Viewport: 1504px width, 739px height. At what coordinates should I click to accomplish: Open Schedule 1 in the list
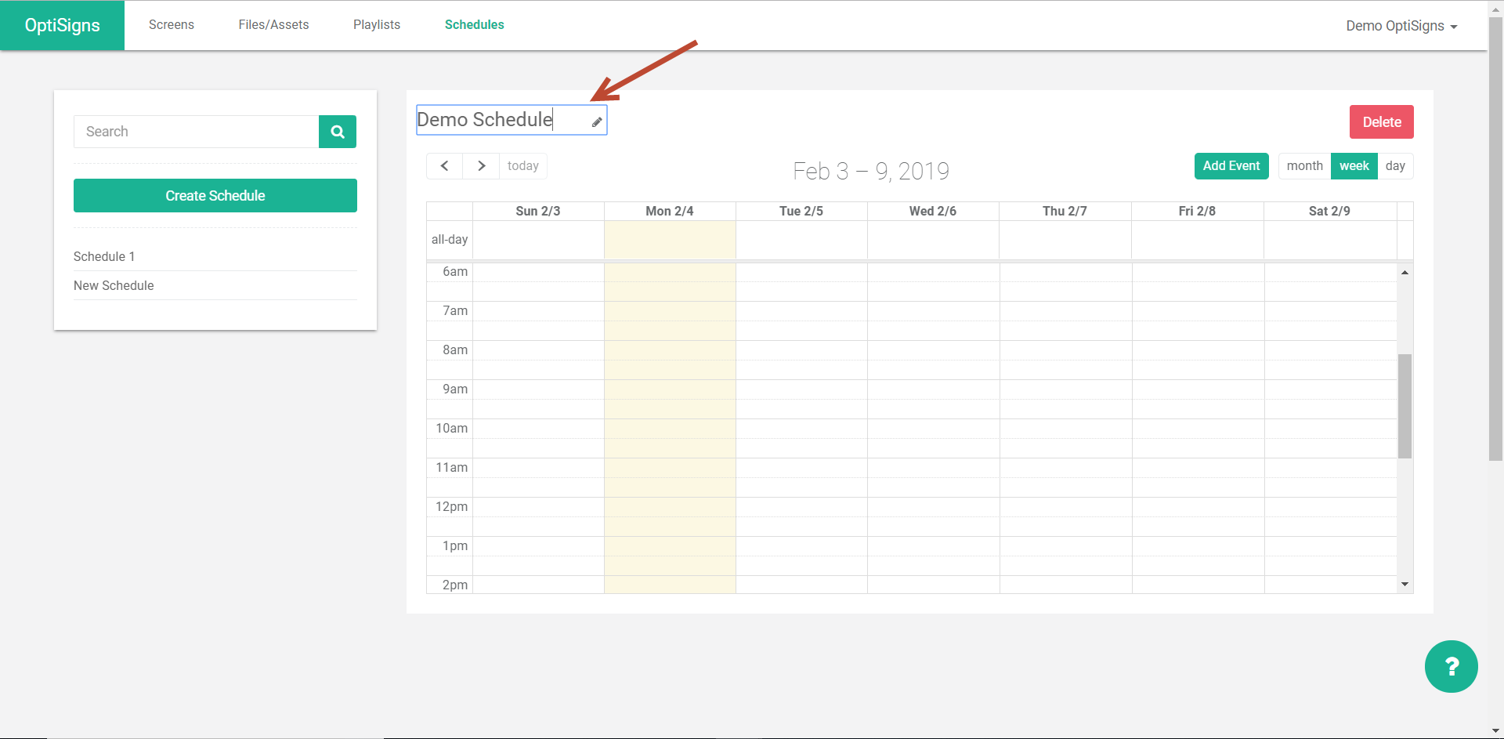point(215,257)
